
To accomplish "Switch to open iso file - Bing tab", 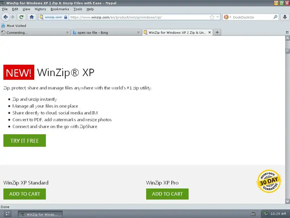I will (x=106, y=32).
